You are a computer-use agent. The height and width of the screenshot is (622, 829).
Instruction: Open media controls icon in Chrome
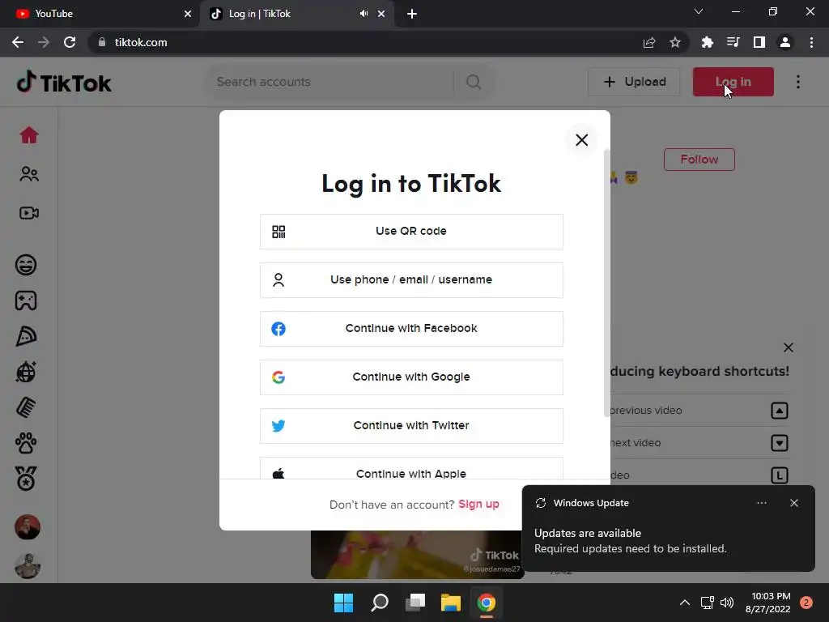coord(733,42)
